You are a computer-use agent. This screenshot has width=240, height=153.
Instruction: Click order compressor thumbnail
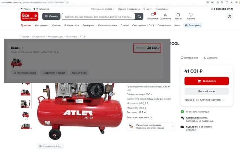point(16,63)
